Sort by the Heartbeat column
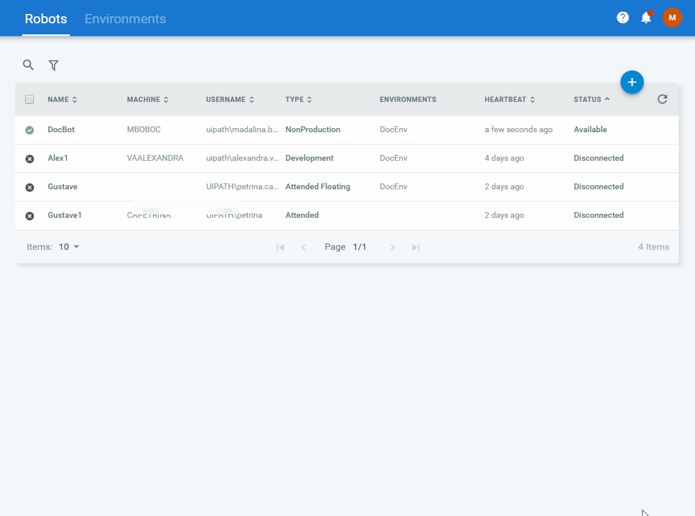The image size is (695, 516). (510, 100)
